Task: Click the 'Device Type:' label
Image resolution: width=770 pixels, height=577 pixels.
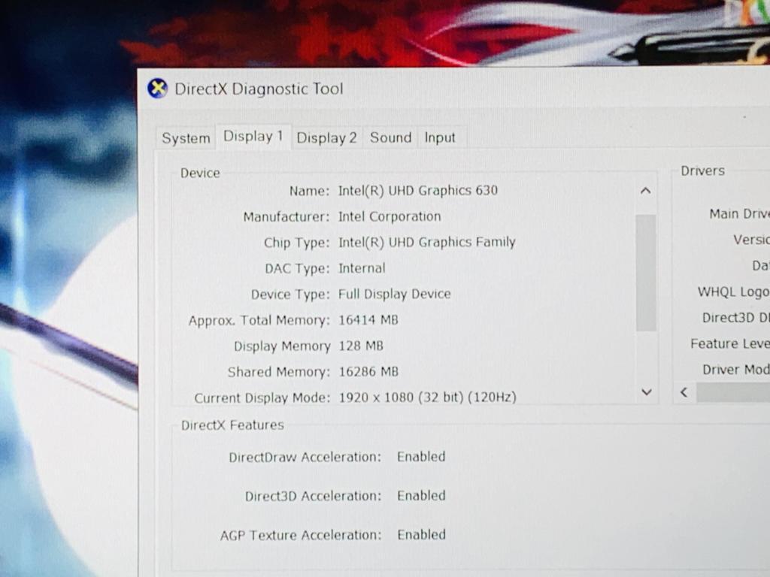Action: tap(290, 295)
